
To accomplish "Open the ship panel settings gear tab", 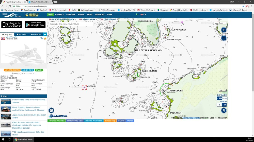I will click(45, 34).
